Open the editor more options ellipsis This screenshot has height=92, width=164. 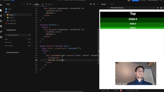(97, 4)
